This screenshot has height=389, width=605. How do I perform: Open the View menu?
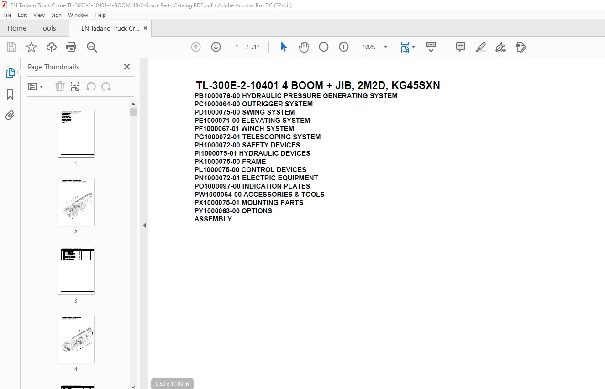(39, 15)
